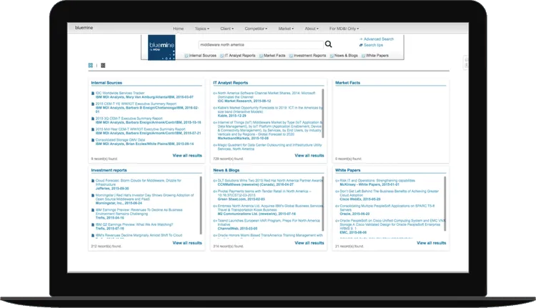The image size is (536, 308).
Task: View all results for News & Blogs
Action: click(x=309, y=243)
